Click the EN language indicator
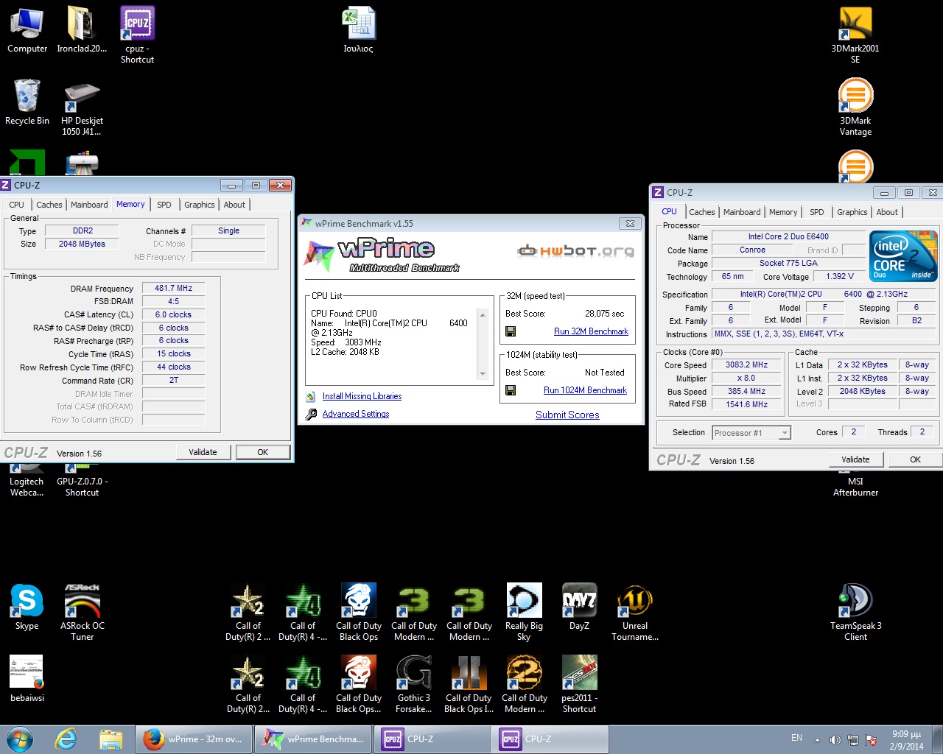 pos(796,737)
